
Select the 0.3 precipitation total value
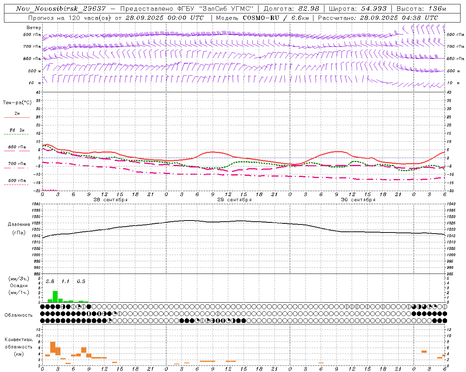tap(81, 282)
